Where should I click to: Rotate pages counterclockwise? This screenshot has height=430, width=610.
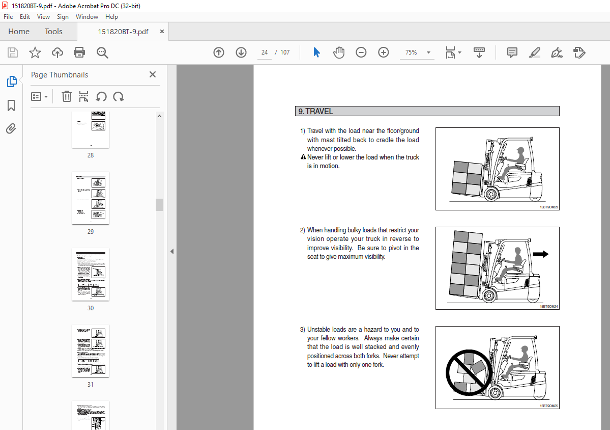point(101,97)
